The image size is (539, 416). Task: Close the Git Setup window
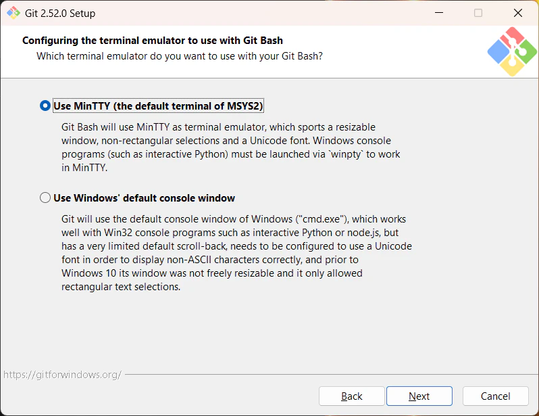click(x=517, y=13)
